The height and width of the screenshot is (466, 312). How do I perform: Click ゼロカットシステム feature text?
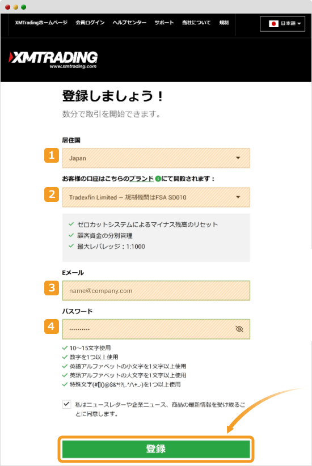coord(147,224)
